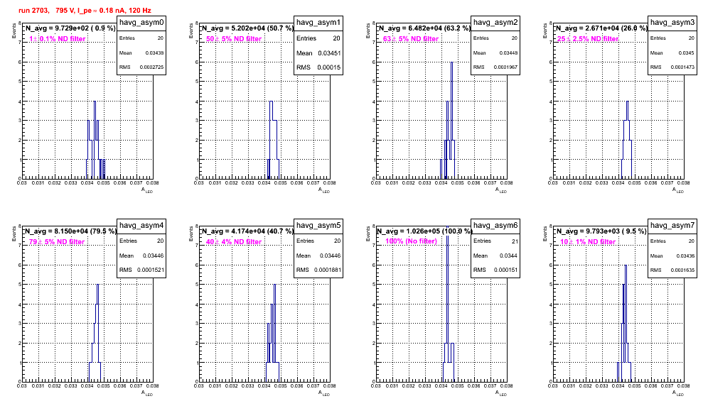
Task: Select RMS value 0.000151 in havg_asym6 box
Action: pos(505,270)
